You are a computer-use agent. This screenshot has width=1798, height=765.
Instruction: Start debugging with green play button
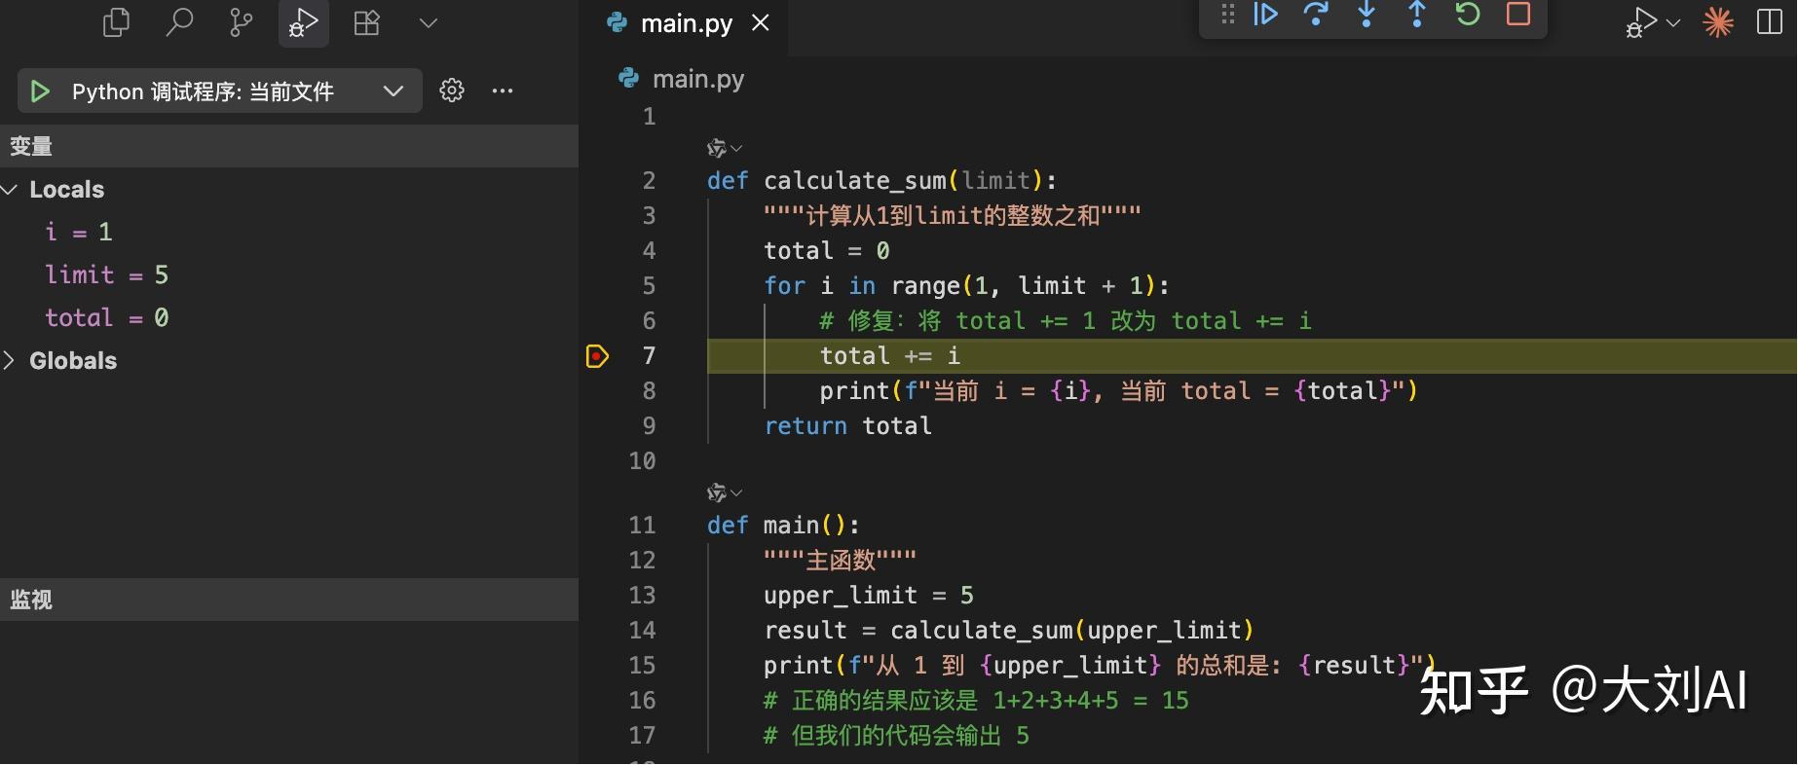pyautogui.click(x=40, y=91)
